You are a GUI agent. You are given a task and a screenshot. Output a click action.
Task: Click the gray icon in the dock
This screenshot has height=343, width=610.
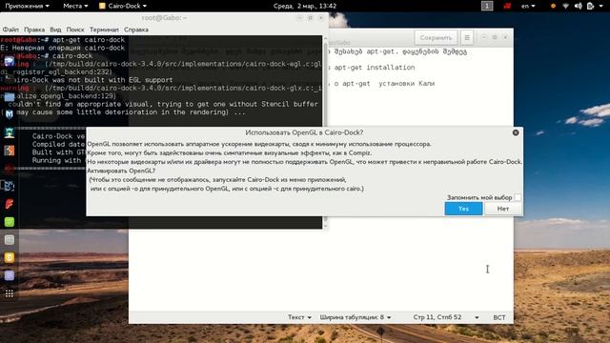pos(10,240)
